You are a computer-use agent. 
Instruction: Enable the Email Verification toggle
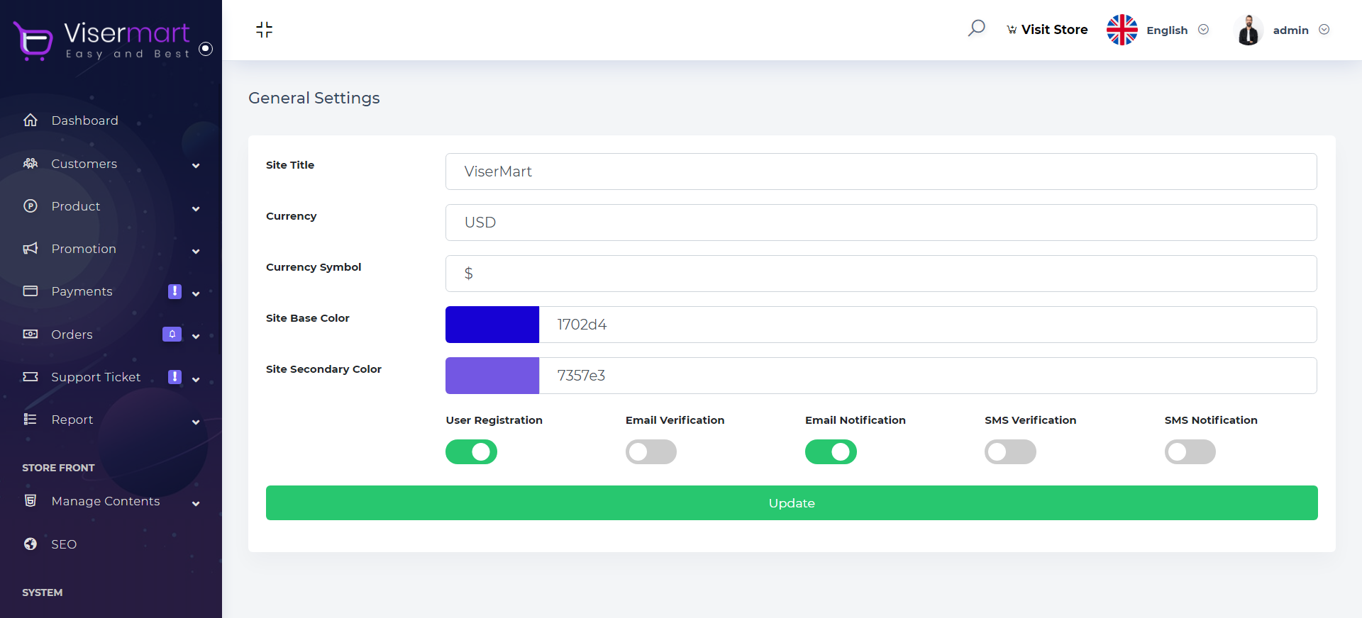pos(650,451)
